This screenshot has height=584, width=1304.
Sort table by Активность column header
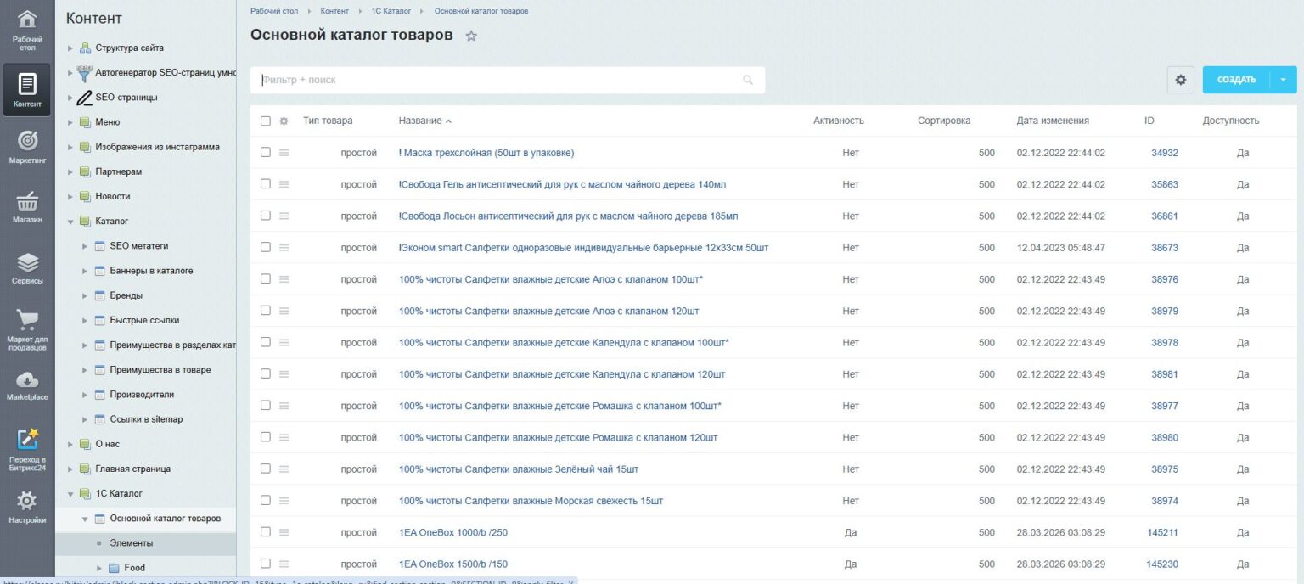coord(839,121)
